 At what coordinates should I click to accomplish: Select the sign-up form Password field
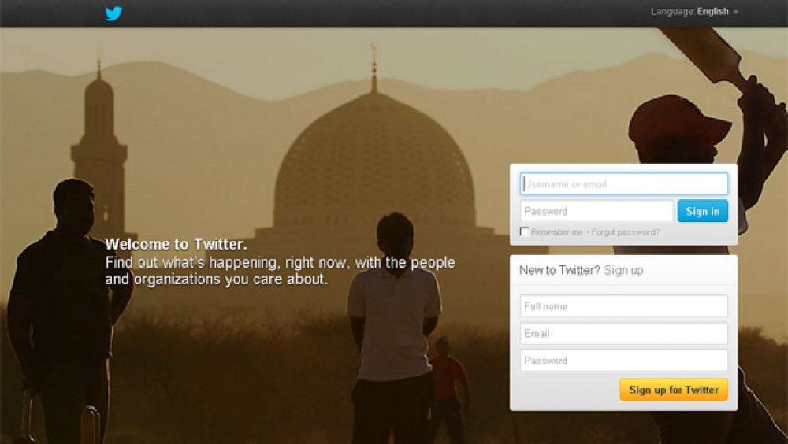(623, 361)
